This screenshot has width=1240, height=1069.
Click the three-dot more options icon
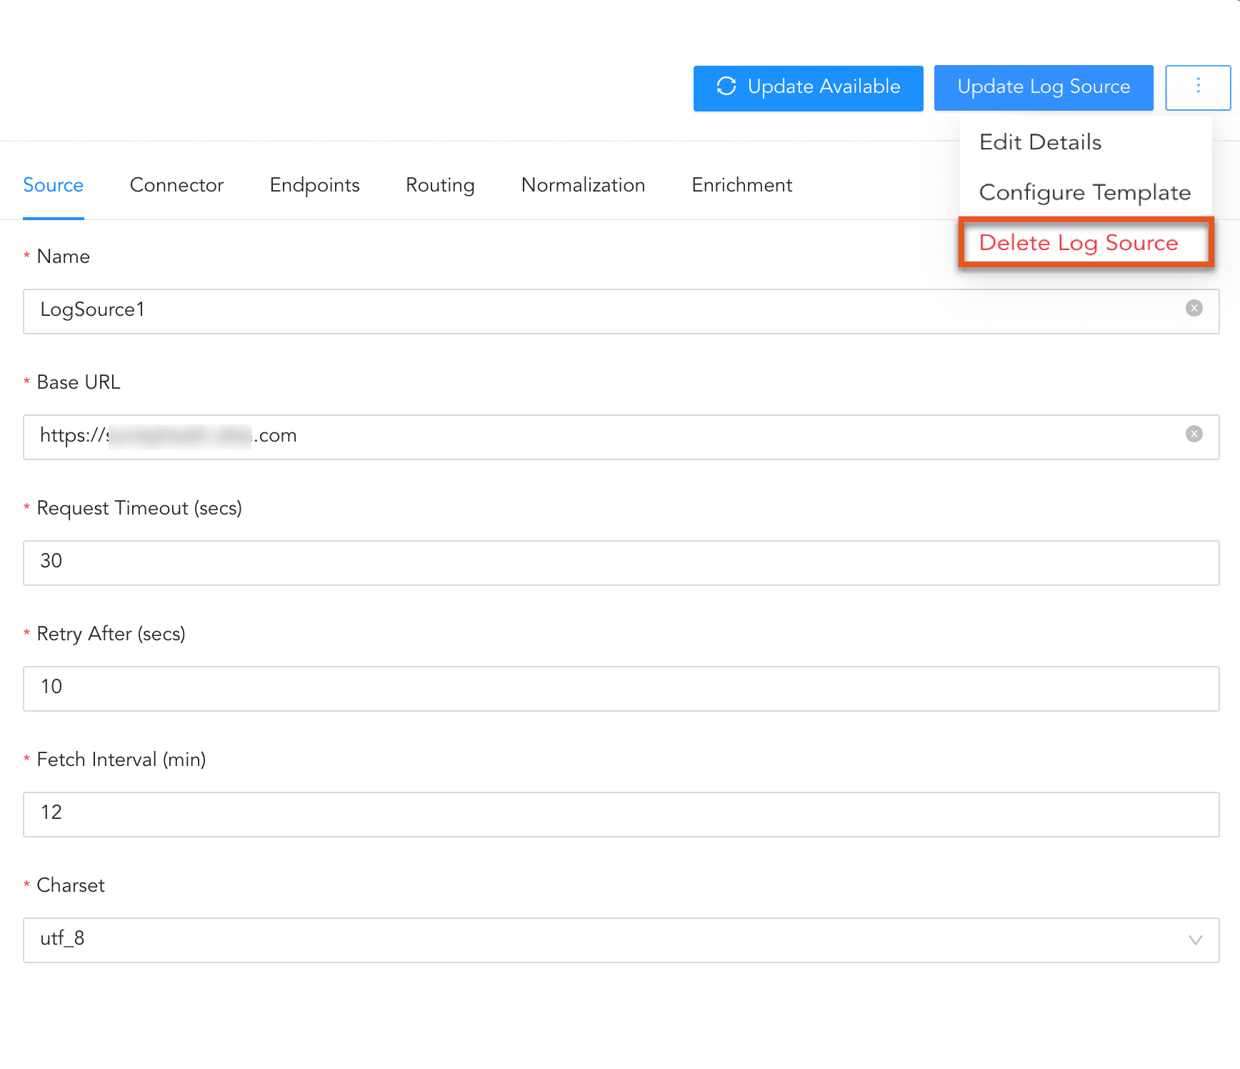pyautogui.click(x=1198, y=87)
